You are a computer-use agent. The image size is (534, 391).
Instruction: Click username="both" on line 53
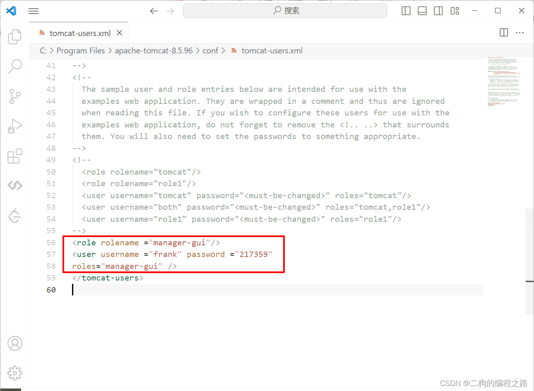146,207
